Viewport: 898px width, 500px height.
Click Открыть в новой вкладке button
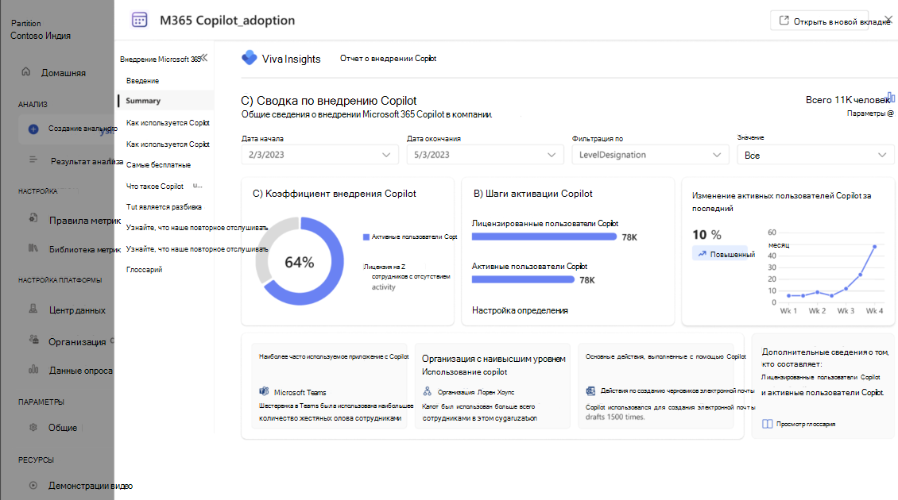819,21
